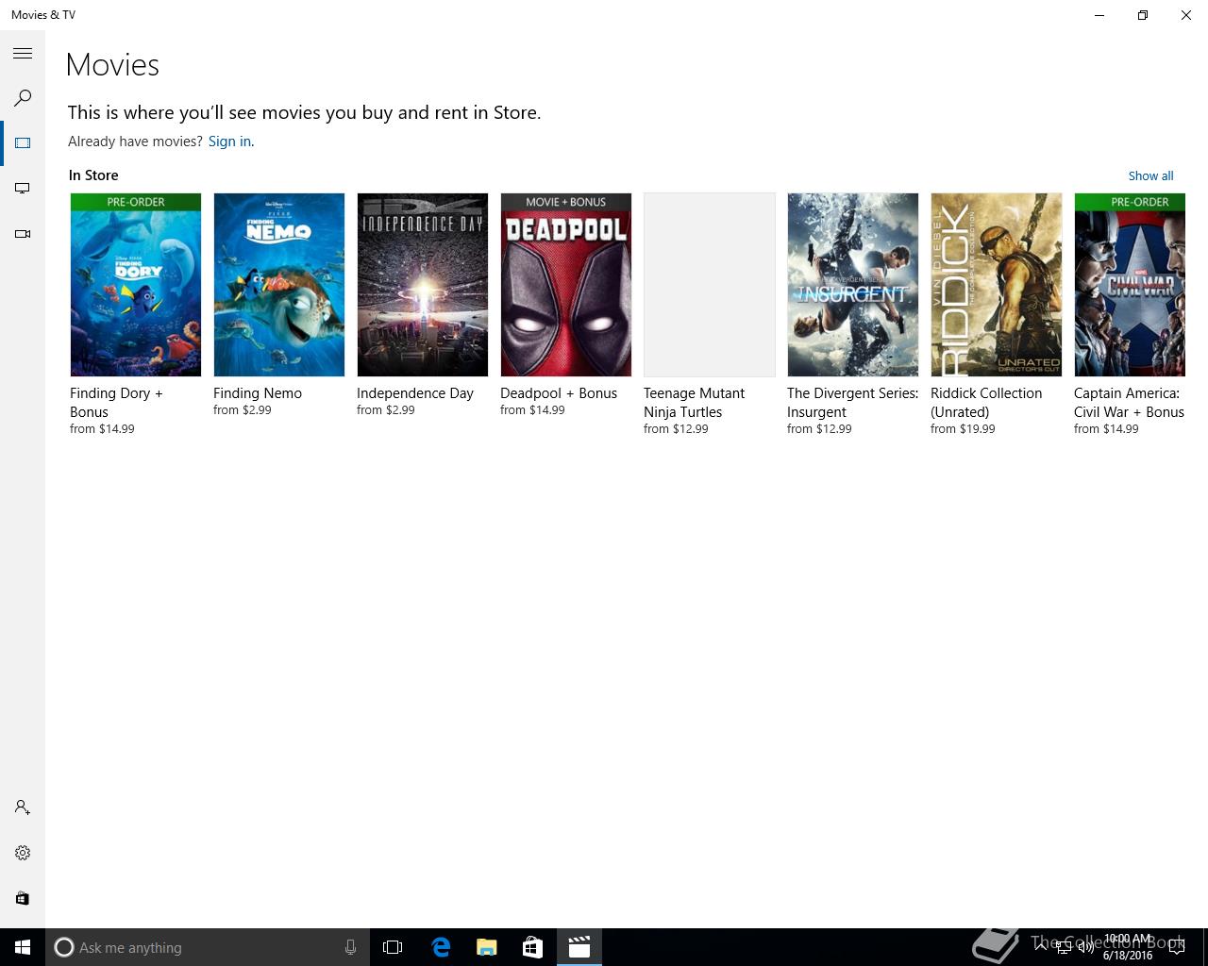The width and height of the screenshot is (1208, 966).
Task: Open the Finding Nemo poster thumbnail
Action: click(279, 285)
